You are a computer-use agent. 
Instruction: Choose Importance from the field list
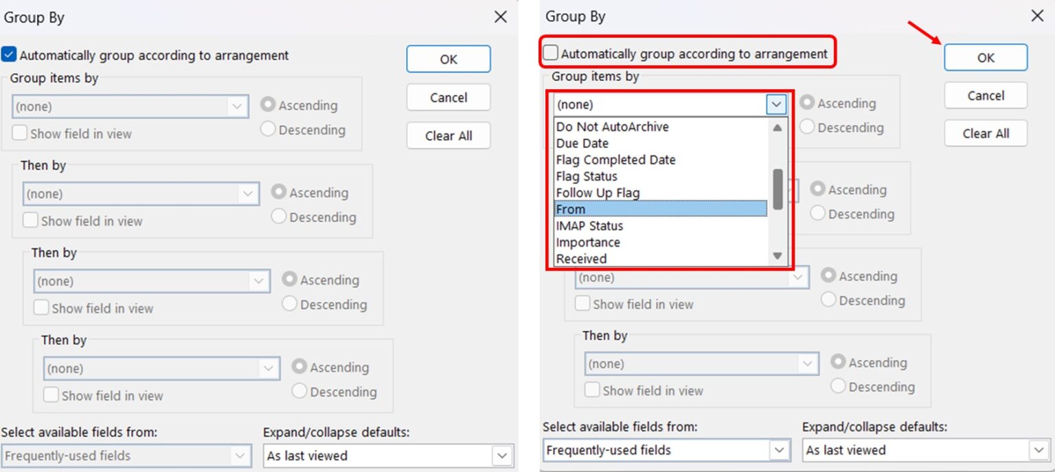[x=661, y=243]
